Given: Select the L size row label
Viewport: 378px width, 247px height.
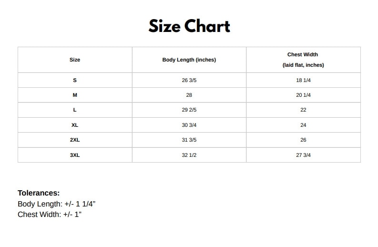Looking at the screenshot, I should (x=75, y=110).
